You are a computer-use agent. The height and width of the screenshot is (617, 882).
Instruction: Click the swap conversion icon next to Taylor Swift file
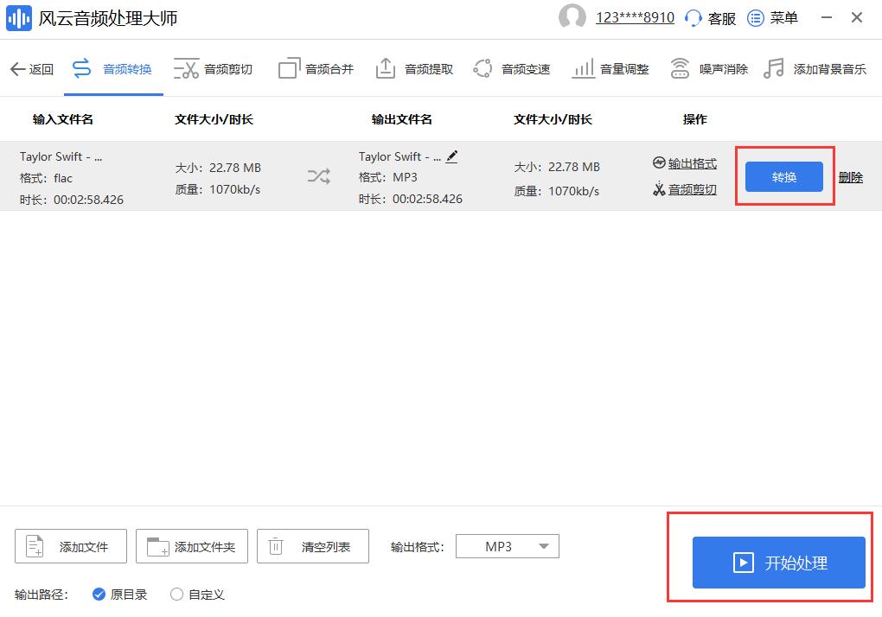coord(319,175)
